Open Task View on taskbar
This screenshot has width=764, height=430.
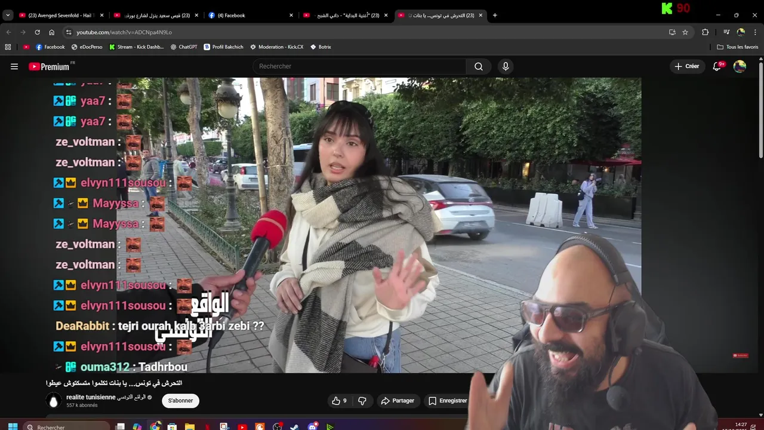(120, 426)
